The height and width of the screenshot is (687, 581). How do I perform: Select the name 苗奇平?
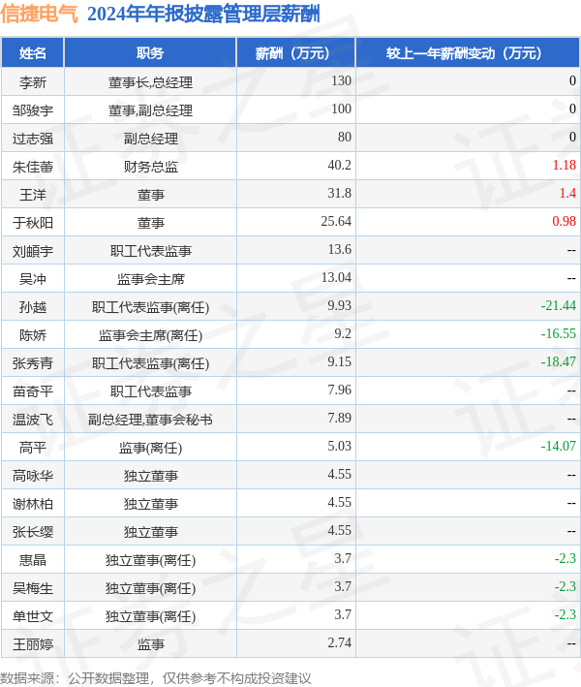click(33, 390)
